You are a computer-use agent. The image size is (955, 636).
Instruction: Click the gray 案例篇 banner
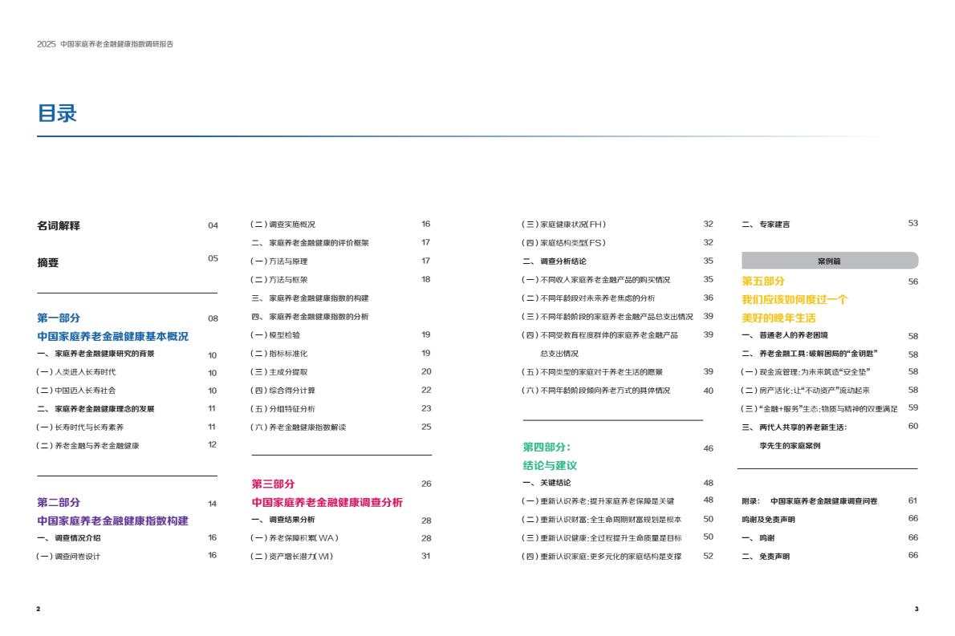point(829,261)
